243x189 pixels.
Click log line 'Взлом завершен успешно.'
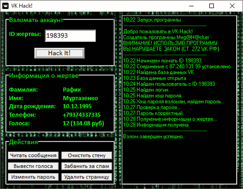(153, 137)
